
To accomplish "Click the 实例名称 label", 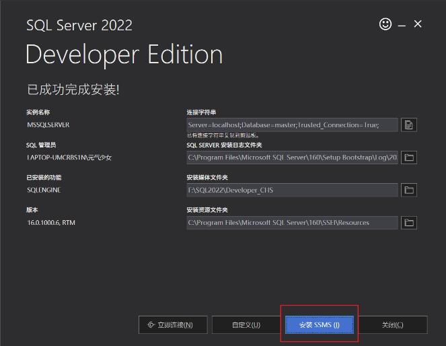I will (x=38, y=112).
